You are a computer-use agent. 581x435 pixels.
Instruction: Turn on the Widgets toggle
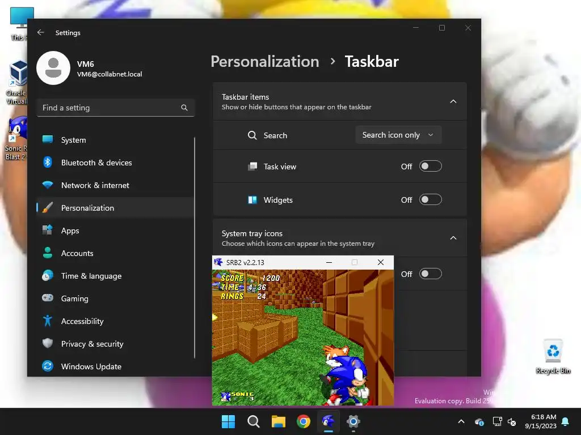pos(430,200)
